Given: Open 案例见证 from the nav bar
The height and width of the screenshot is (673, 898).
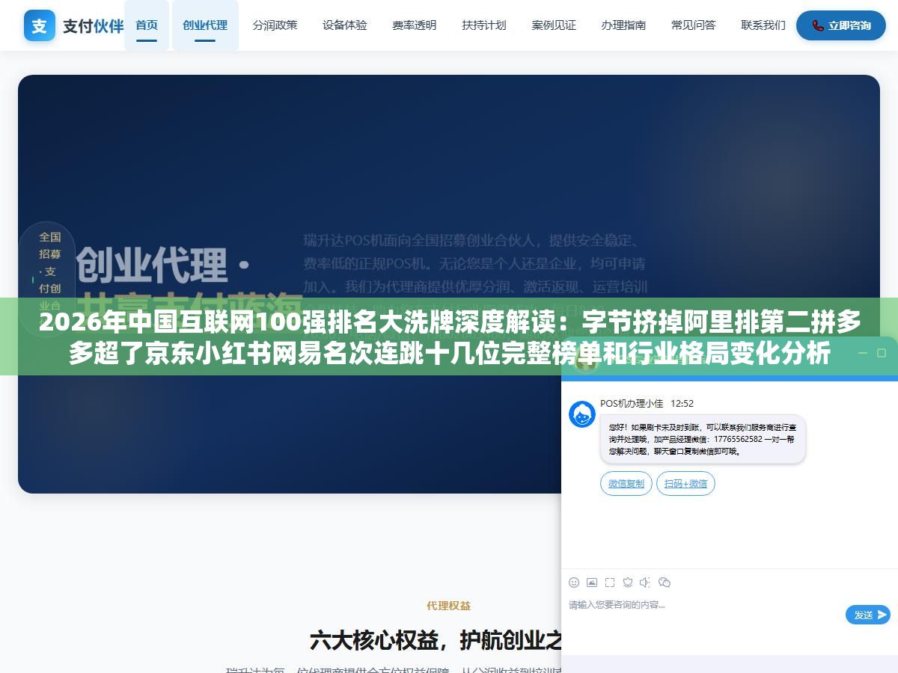Looking at the screenshot, I should (554, 25).
